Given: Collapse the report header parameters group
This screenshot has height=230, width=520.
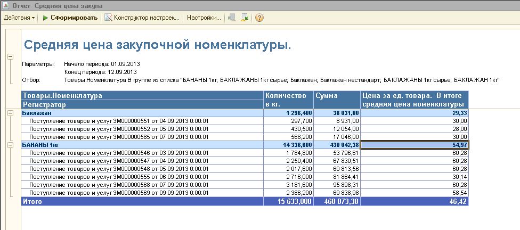Looking at the screenshot, I should click(x=10, y=57).
